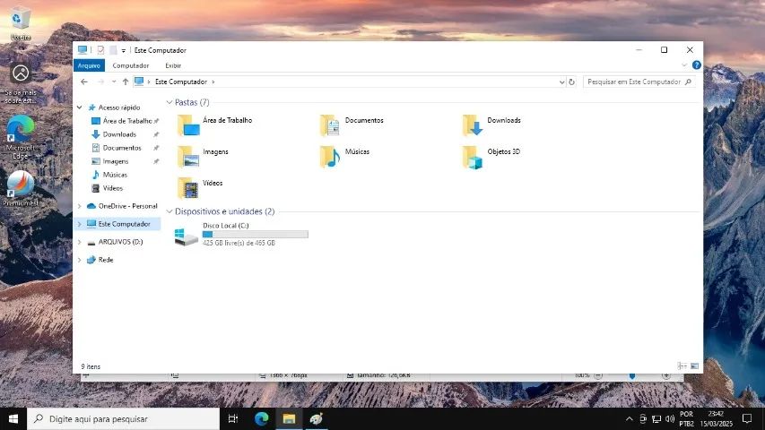Open the Área de Trabalho folder icon
This screenshot has width=765, height=430.
pyautogui.click(x=188, y=125)
